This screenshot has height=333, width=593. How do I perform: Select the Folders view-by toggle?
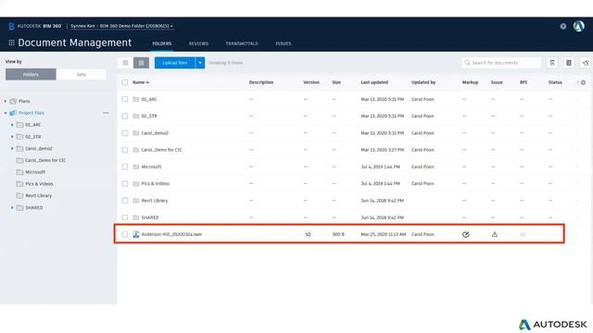[31, 74]
